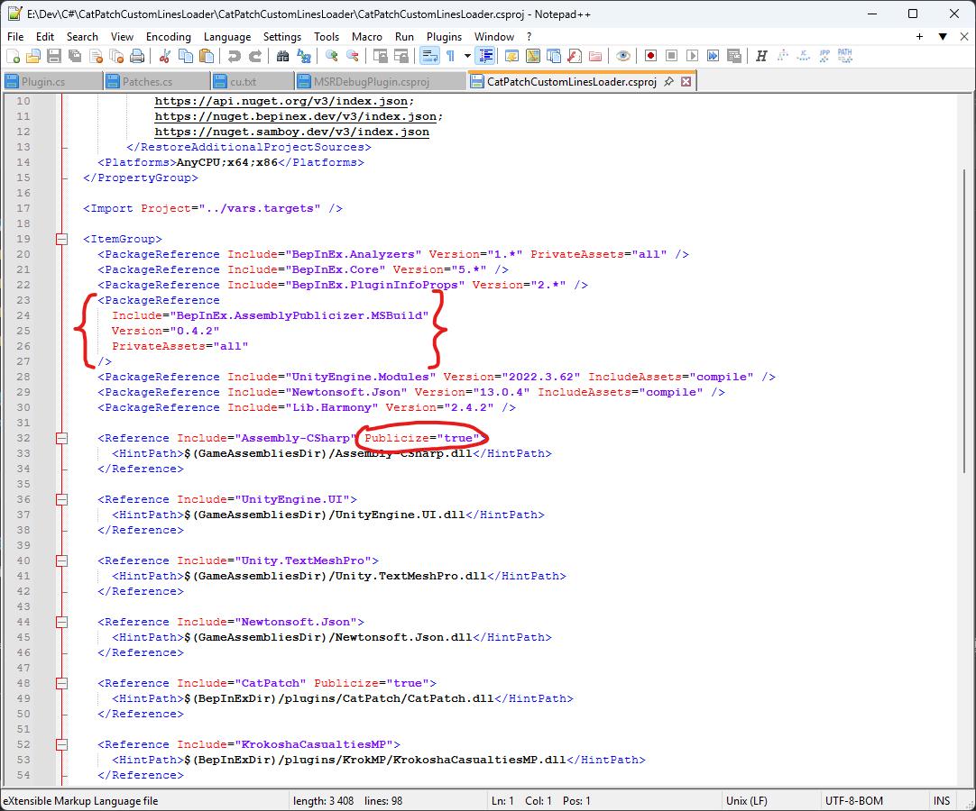Stop macro recording
Image resolution: width=976 pixels, height=811 pixels.
coord(672,56)
